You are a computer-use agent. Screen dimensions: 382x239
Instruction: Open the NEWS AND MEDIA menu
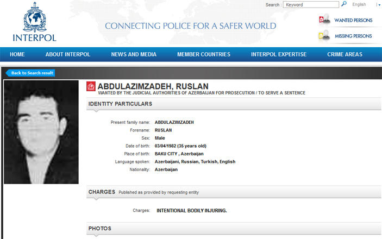point(134,54)
